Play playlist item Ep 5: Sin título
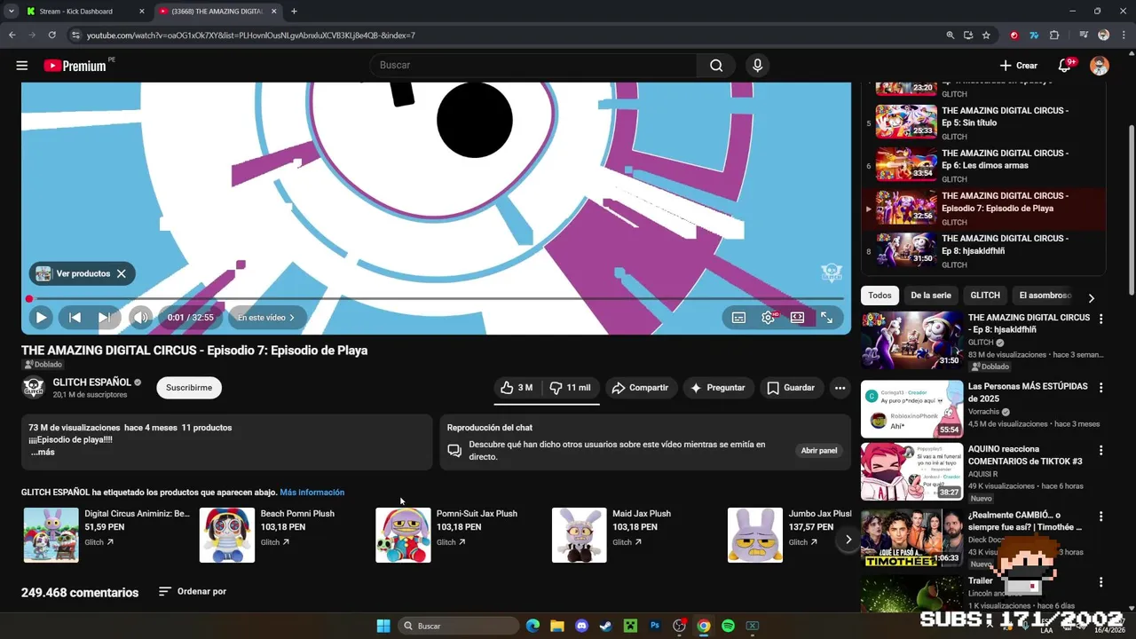 pos(983,122)
